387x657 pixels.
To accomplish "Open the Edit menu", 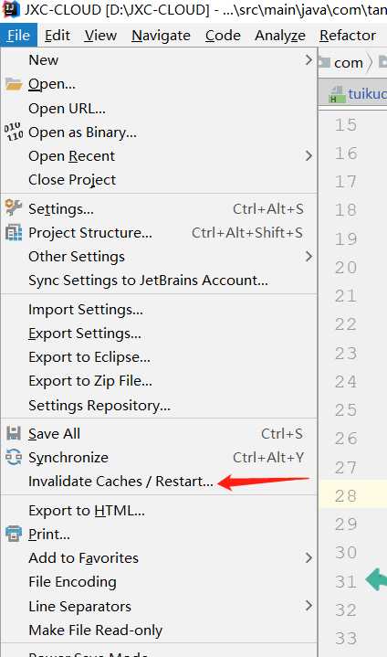I will 58,36.
